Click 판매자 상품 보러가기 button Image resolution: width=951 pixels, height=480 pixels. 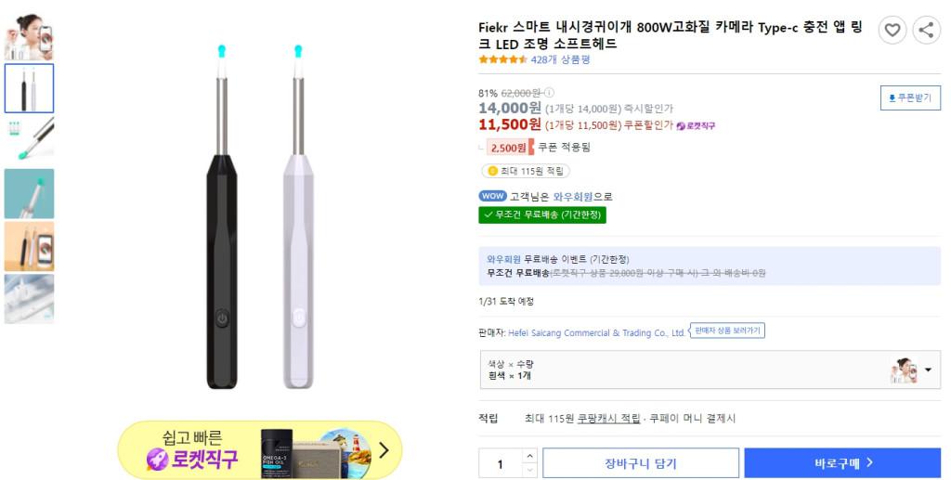point(727,331)
